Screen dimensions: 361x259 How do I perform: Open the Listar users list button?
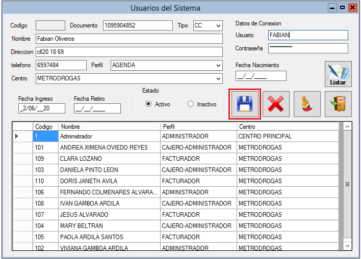338,74
